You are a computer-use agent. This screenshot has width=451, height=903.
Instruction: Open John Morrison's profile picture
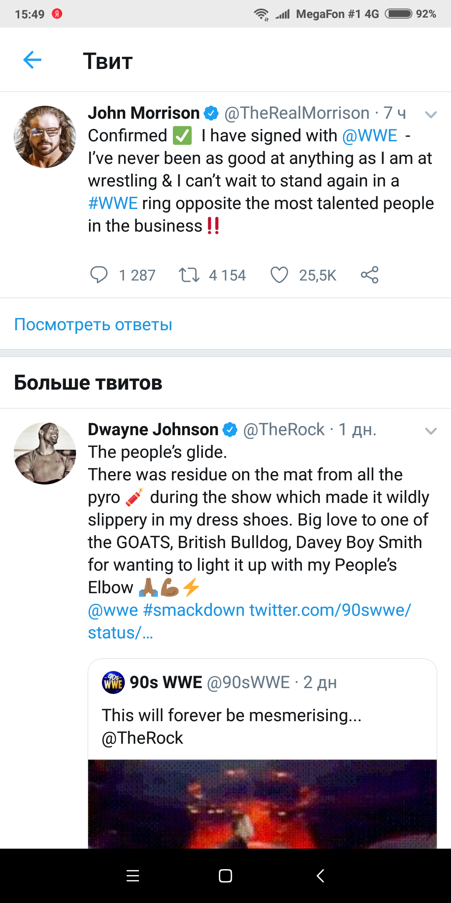click(45, 137)
